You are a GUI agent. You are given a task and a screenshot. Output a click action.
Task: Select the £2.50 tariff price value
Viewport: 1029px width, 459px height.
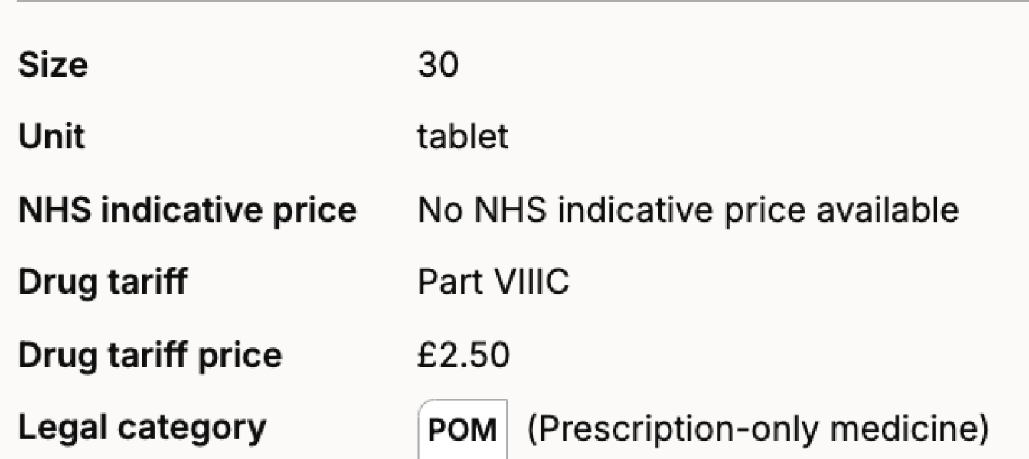[x=463, y=356]
